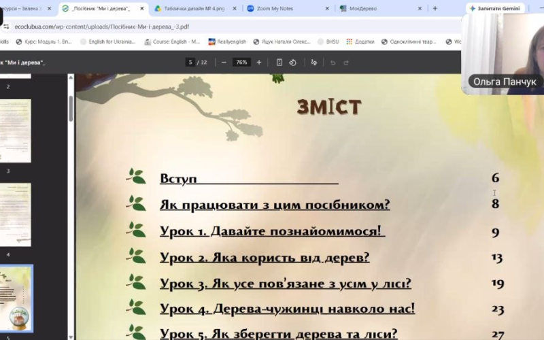Open Урок 1. Давайте познайомимося! link
Screen dimensions: 544x340
pos(273,231)
